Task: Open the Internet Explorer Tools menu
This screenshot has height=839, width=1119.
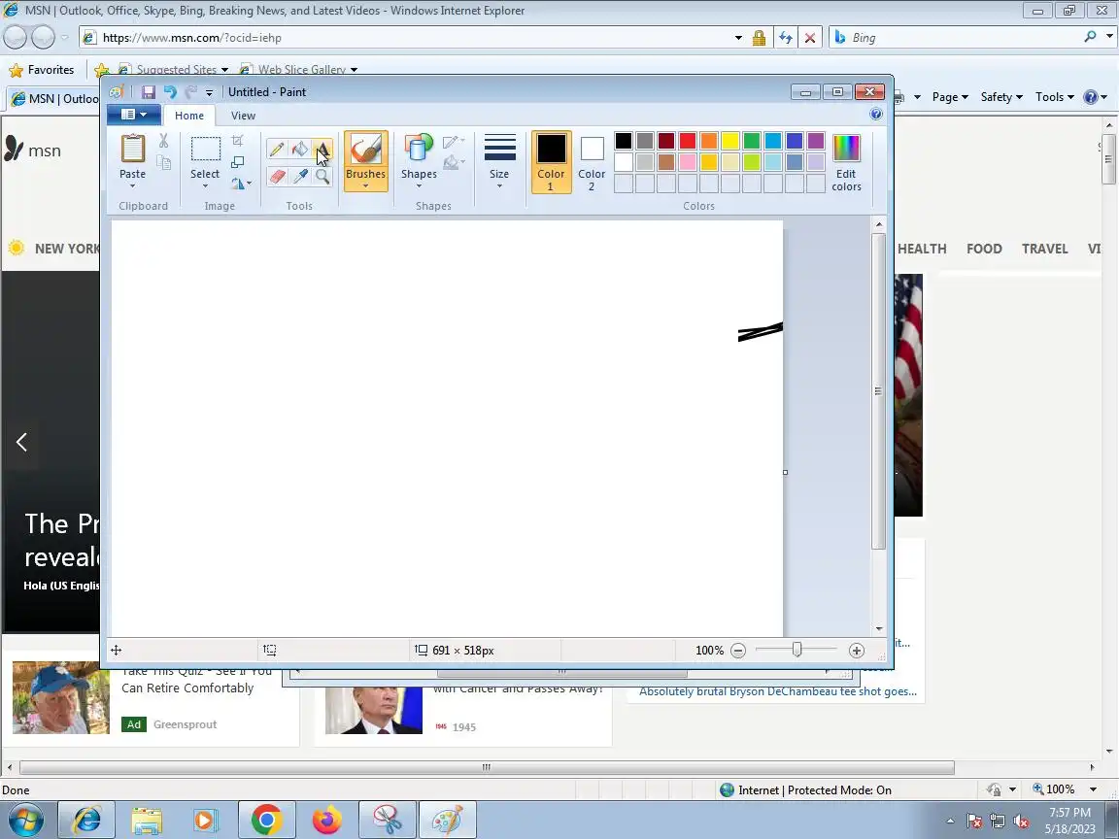Action: (1054, 97)
